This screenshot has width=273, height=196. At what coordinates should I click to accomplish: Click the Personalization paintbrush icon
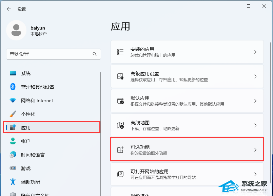pos(13,114)
